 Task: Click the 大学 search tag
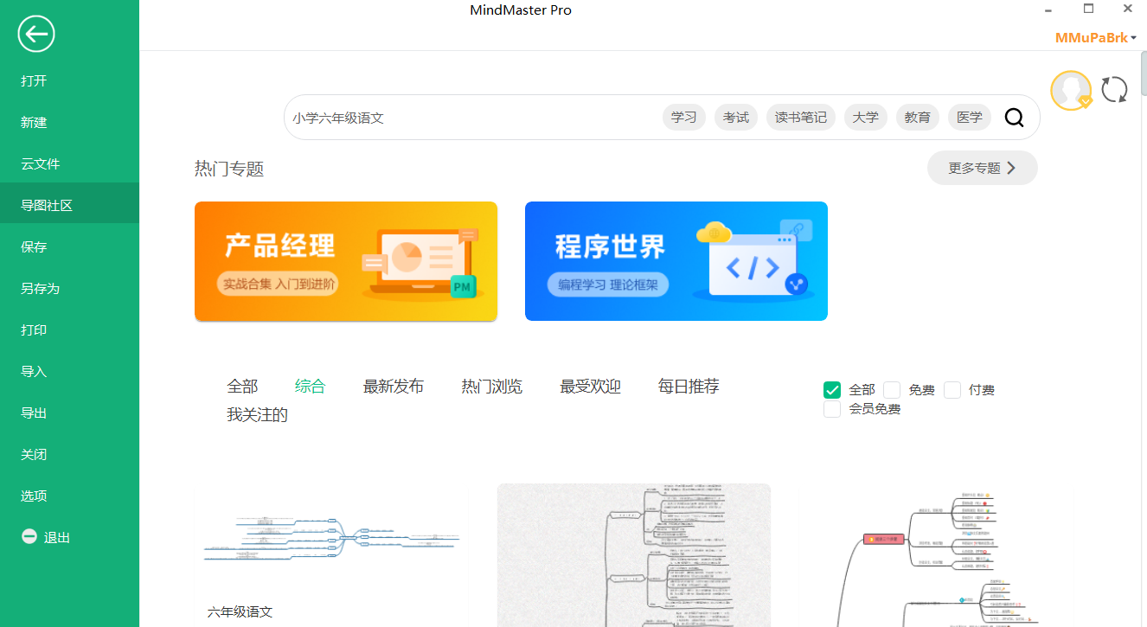(865, 118)
